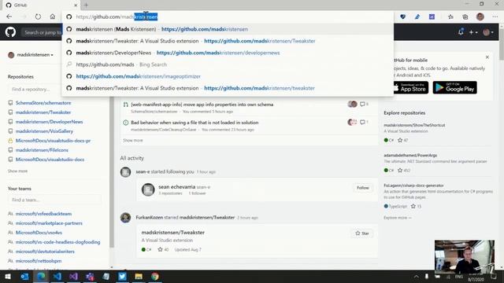
Task: Open the SchemaStore/schemastore repository link
Action: pos(43,103)
